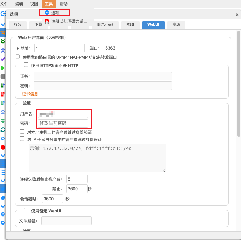Collapse categories via chevron below red error icon

pos(3,156)
